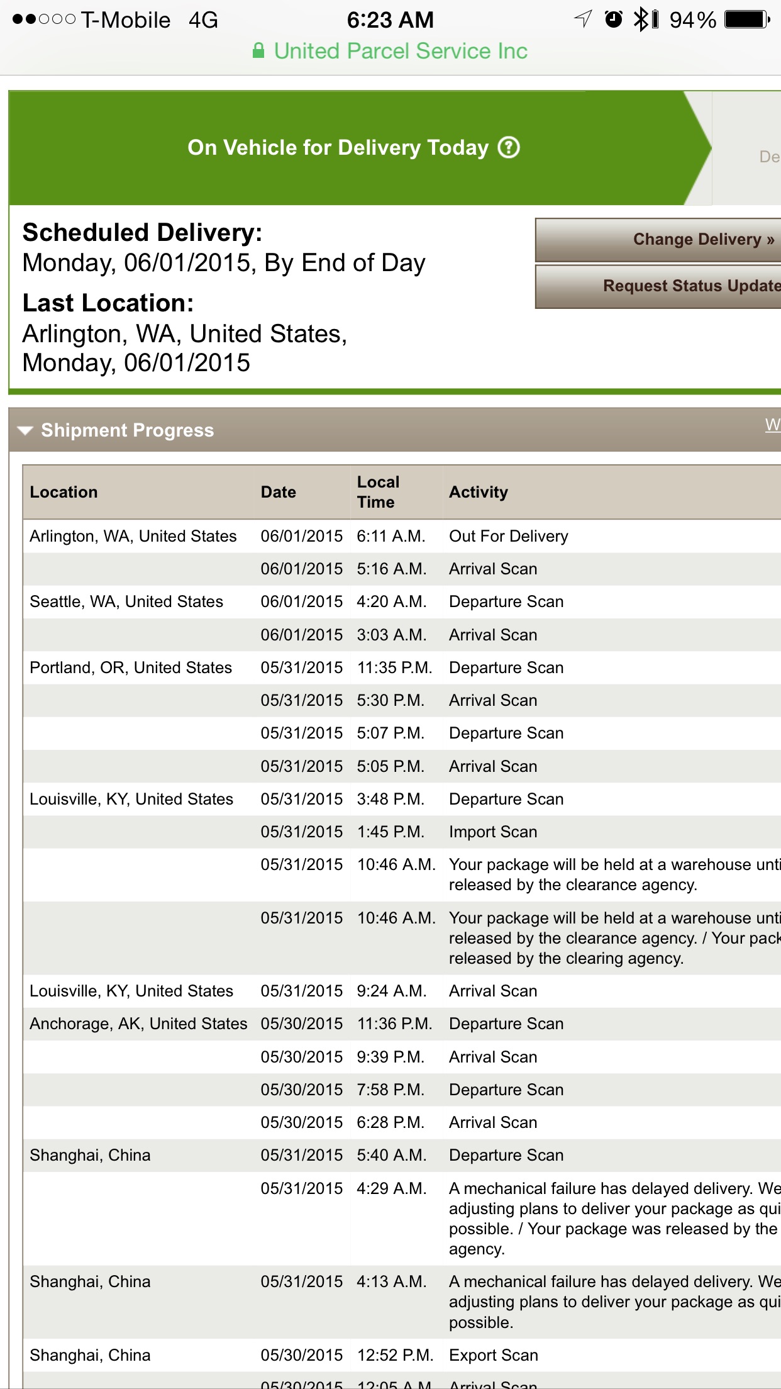Tap the location services arrow icon
The width and height of the screenshot is (781, 1389).
(x=584, y=20)
